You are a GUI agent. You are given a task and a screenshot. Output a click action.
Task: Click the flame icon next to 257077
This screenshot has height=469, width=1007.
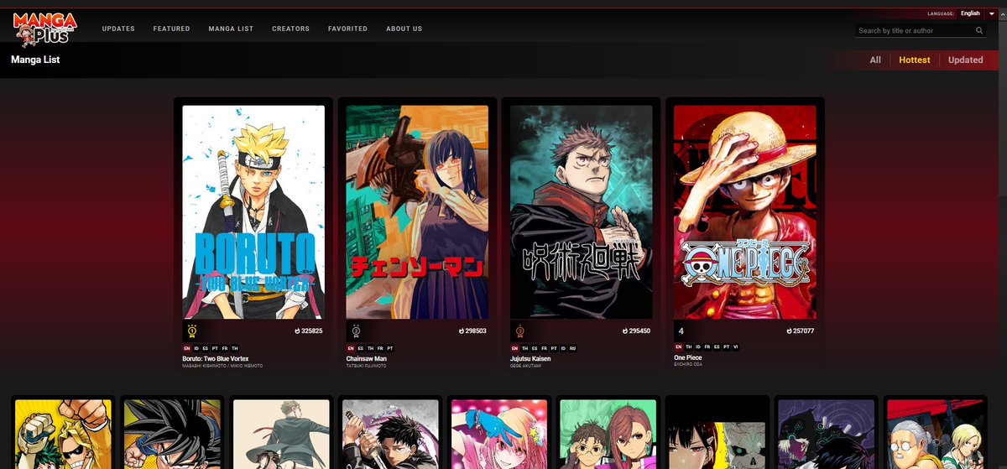click(790, 331)
